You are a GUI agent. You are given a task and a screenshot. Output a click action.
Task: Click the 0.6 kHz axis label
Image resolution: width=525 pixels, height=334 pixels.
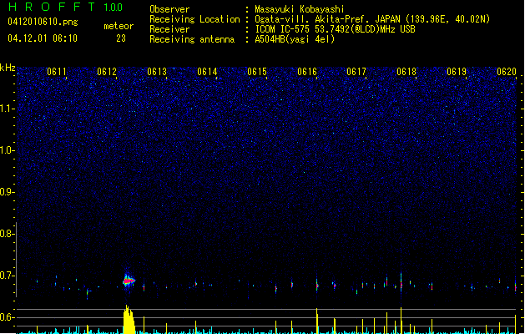[x=7, y=317]
